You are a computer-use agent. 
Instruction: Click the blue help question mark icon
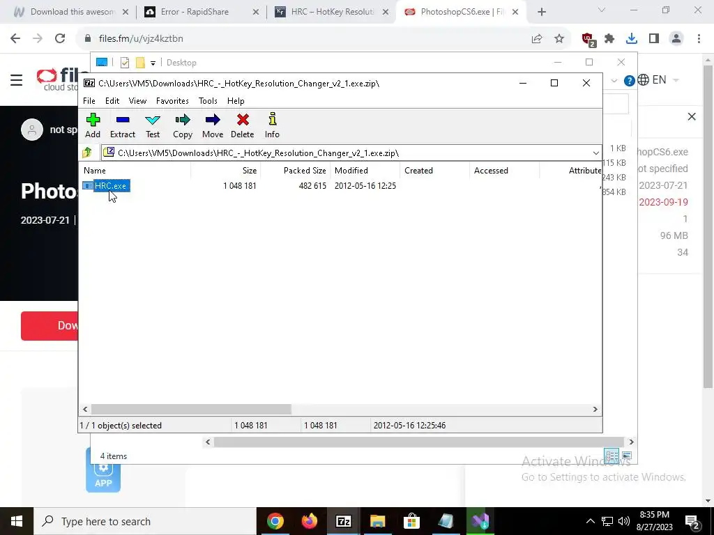tap(629, 81)
